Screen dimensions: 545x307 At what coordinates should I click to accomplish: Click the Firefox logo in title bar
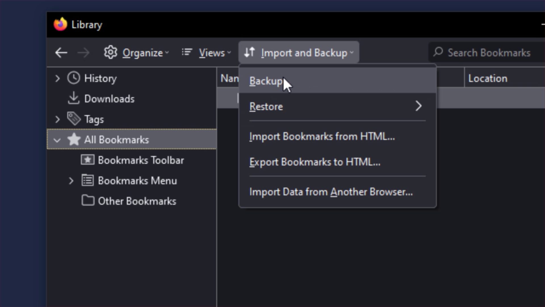point(60,24)
